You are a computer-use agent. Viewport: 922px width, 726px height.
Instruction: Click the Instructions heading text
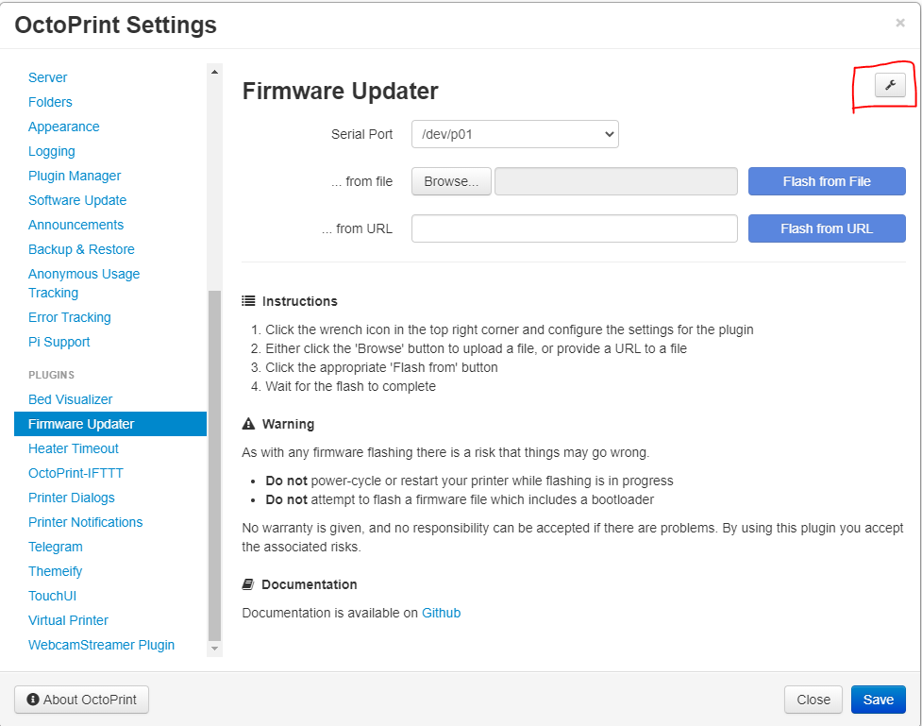click(x=300, y=301)
